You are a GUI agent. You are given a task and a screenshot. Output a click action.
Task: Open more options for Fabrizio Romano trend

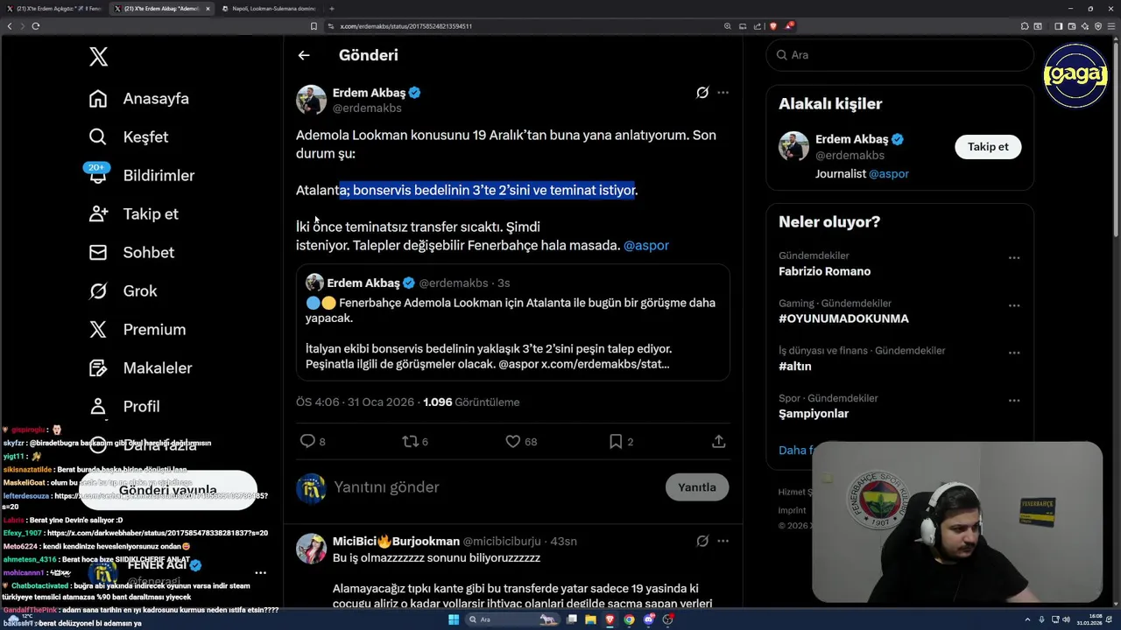[1014, 258]
